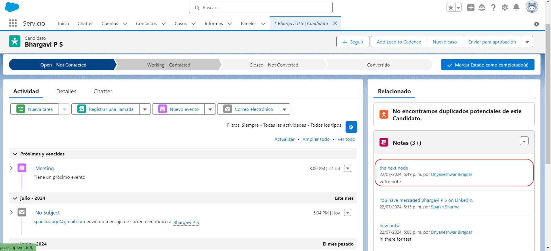Switch to the Actividad tab
Viewport: 551px width, 251px height.
tap(26, 91)
